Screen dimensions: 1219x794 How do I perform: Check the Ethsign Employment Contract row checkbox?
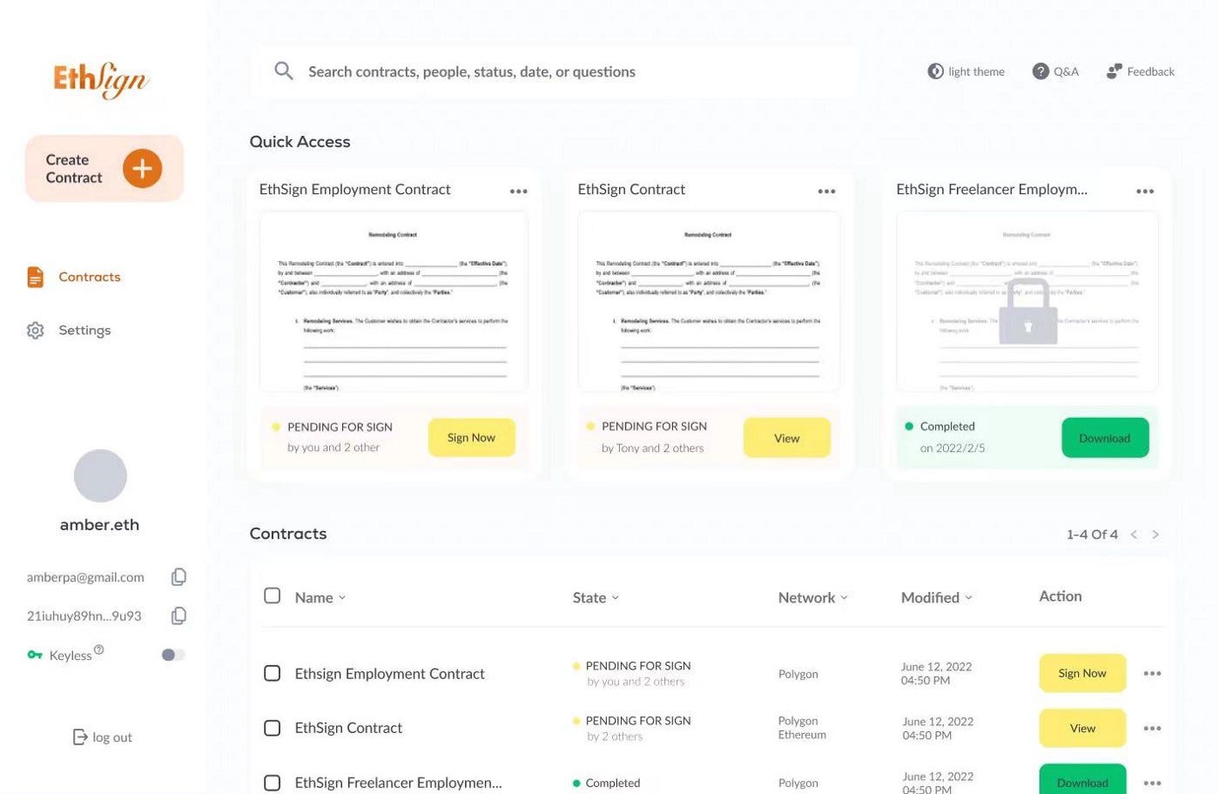[272, 673]
